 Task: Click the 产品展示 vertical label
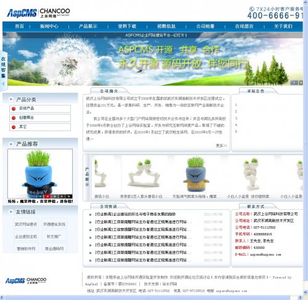pyautogui.click(x=87, y=176)
